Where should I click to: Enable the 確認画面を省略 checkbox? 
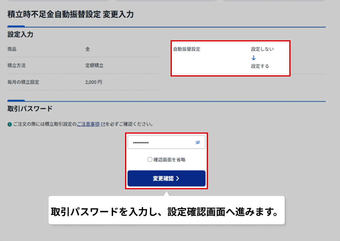pos(150,160)
